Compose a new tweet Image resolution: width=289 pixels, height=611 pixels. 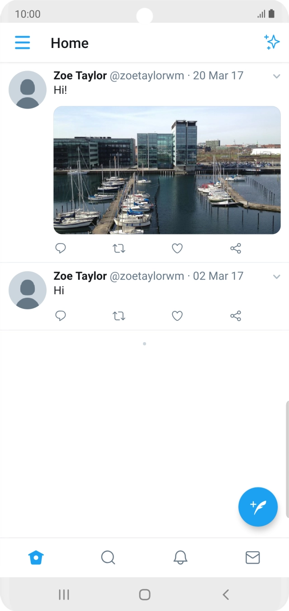coord(258,507)
